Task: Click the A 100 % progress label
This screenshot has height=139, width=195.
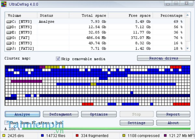Action: (12, 129)
